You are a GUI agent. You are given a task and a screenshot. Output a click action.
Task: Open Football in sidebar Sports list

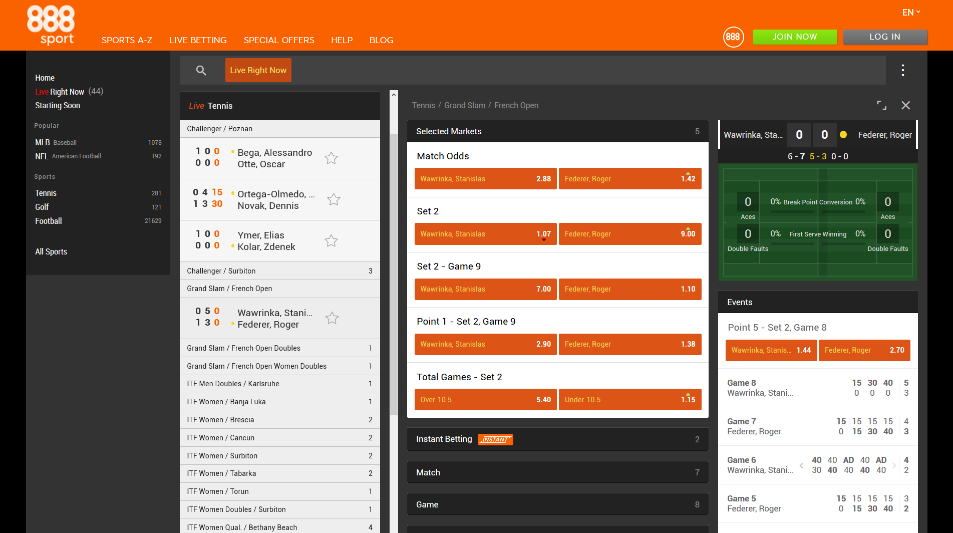pyautogui.click(x=98, y=221)
